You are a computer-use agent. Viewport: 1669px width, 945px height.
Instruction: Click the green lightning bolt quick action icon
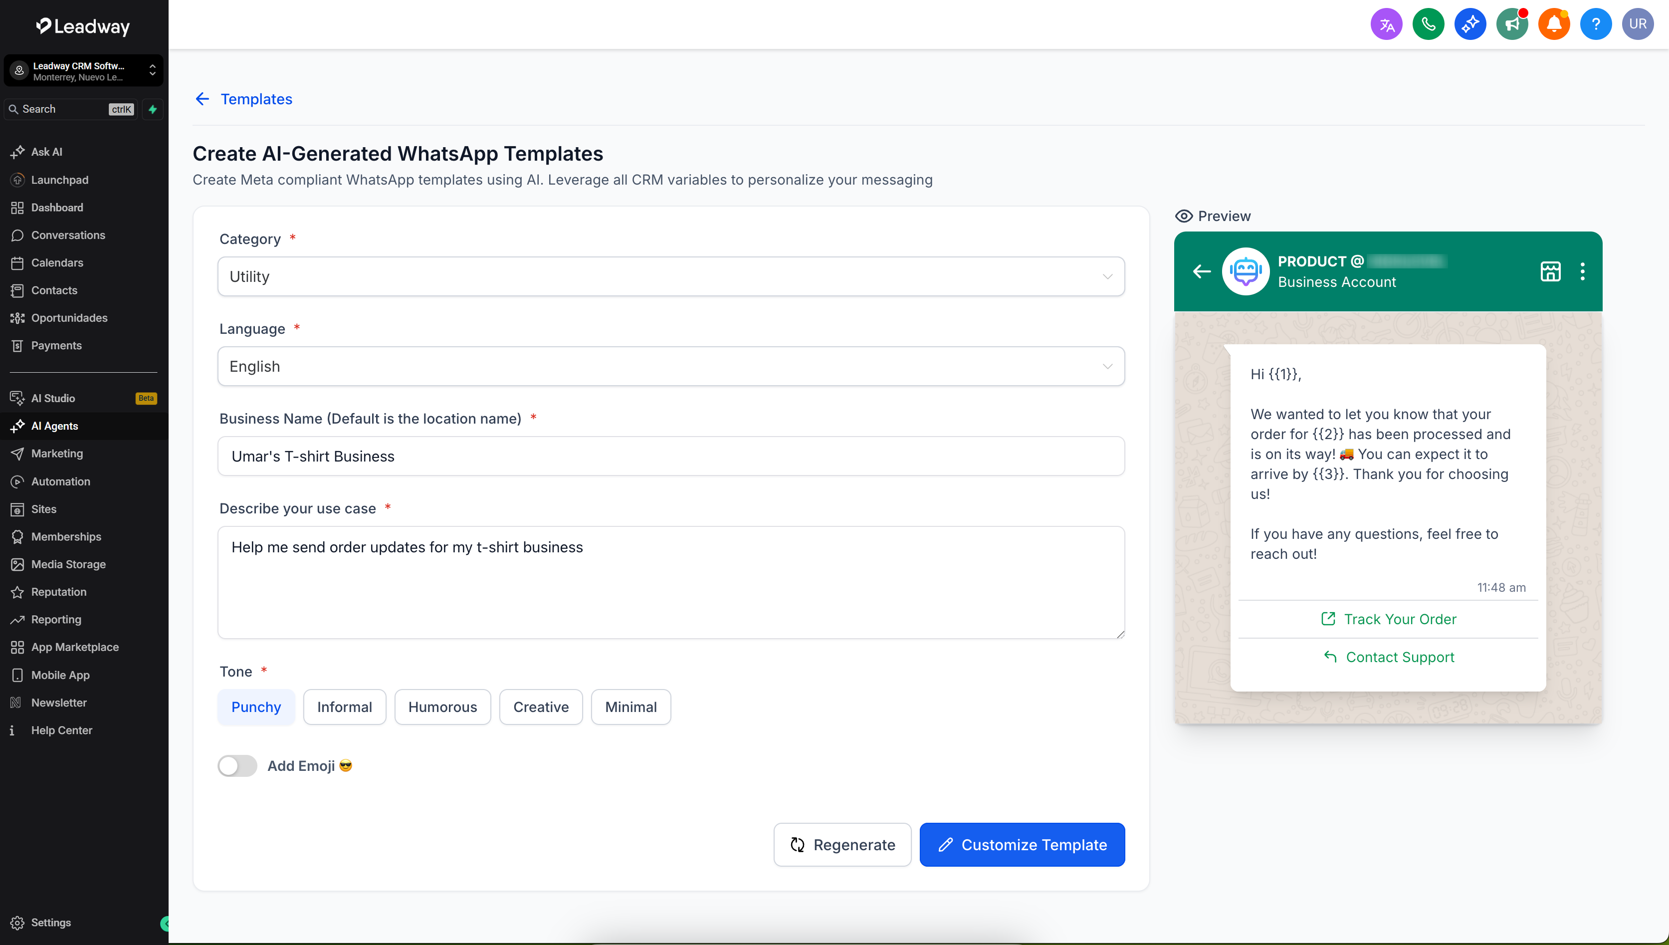point(153,109)
